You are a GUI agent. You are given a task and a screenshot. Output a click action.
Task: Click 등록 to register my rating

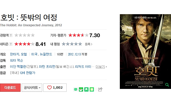click(x=88, y=44)
